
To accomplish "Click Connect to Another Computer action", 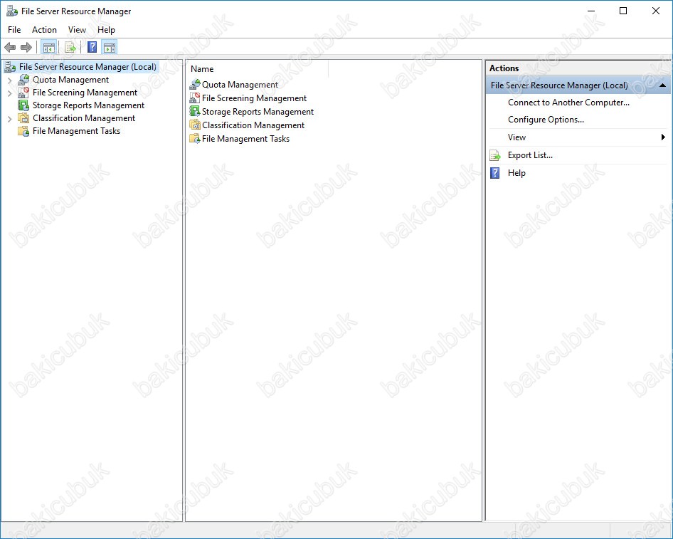I will (568, 103).
